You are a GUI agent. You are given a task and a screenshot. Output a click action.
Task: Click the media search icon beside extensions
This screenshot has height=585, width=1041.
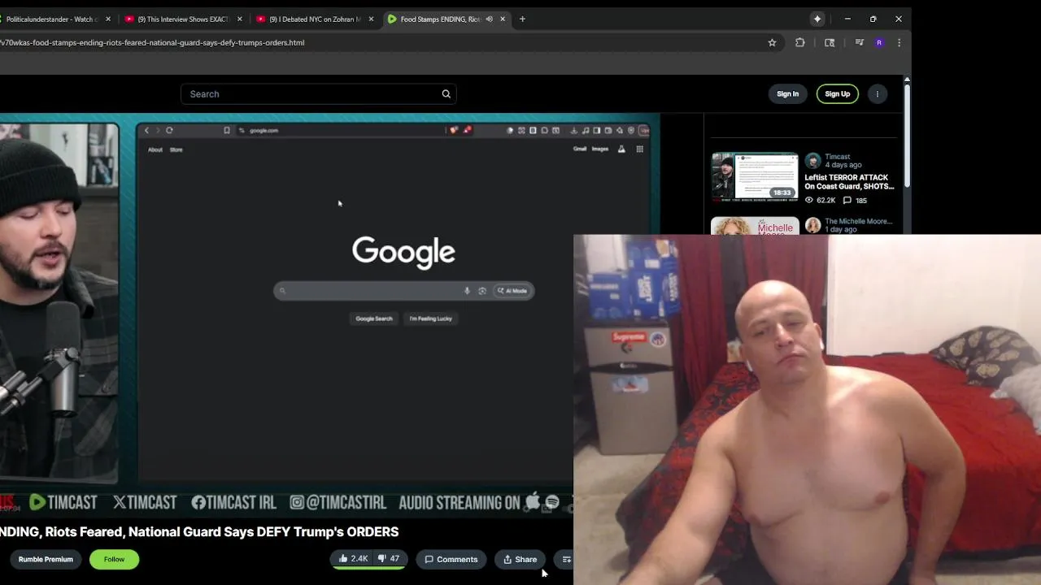click(830, 42)
